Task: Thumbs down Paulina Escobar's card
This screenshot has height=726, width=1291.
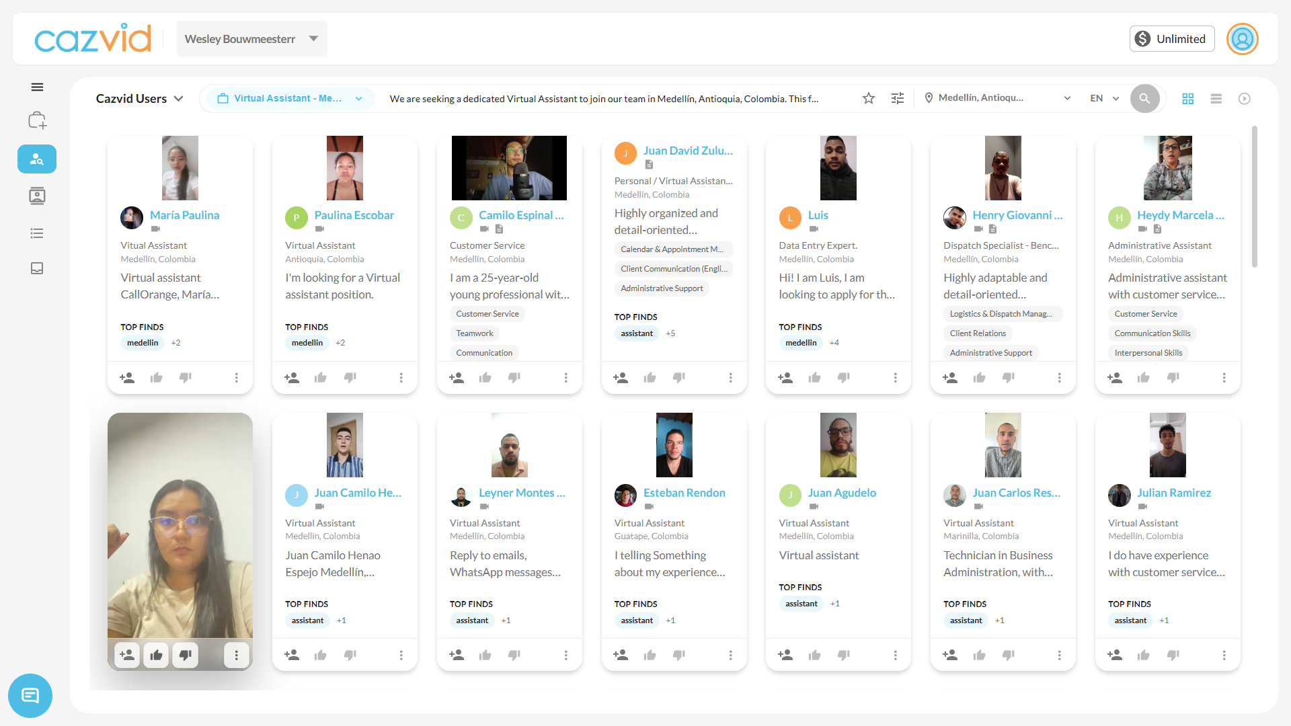Action: pos(350,378)
